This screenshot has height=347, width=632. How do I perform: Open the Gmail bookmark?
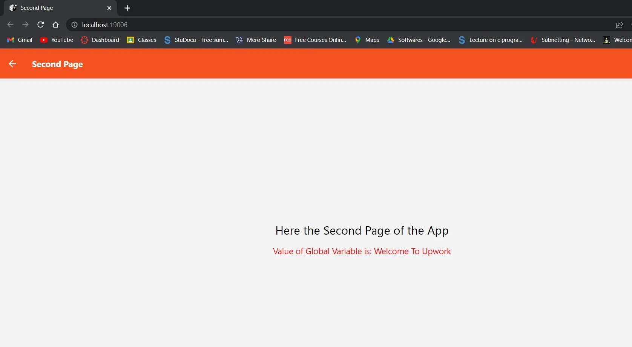coord(20,40)
